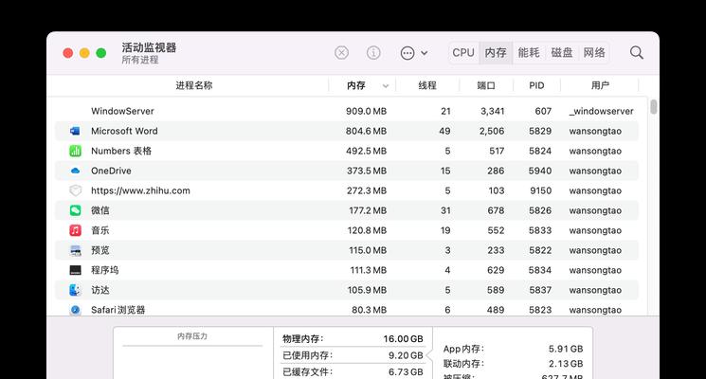Click the 804.6 MB memory value
Image resolution: width=706 pixels, height=379 pixels.
point(366,131)
